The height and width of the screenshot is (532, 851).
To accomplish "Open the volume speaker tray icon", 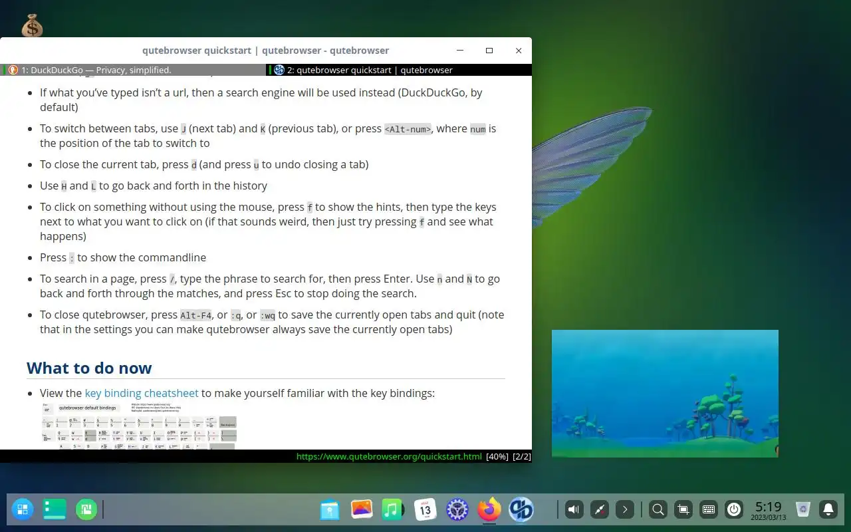I will click(x=574, y=510).
